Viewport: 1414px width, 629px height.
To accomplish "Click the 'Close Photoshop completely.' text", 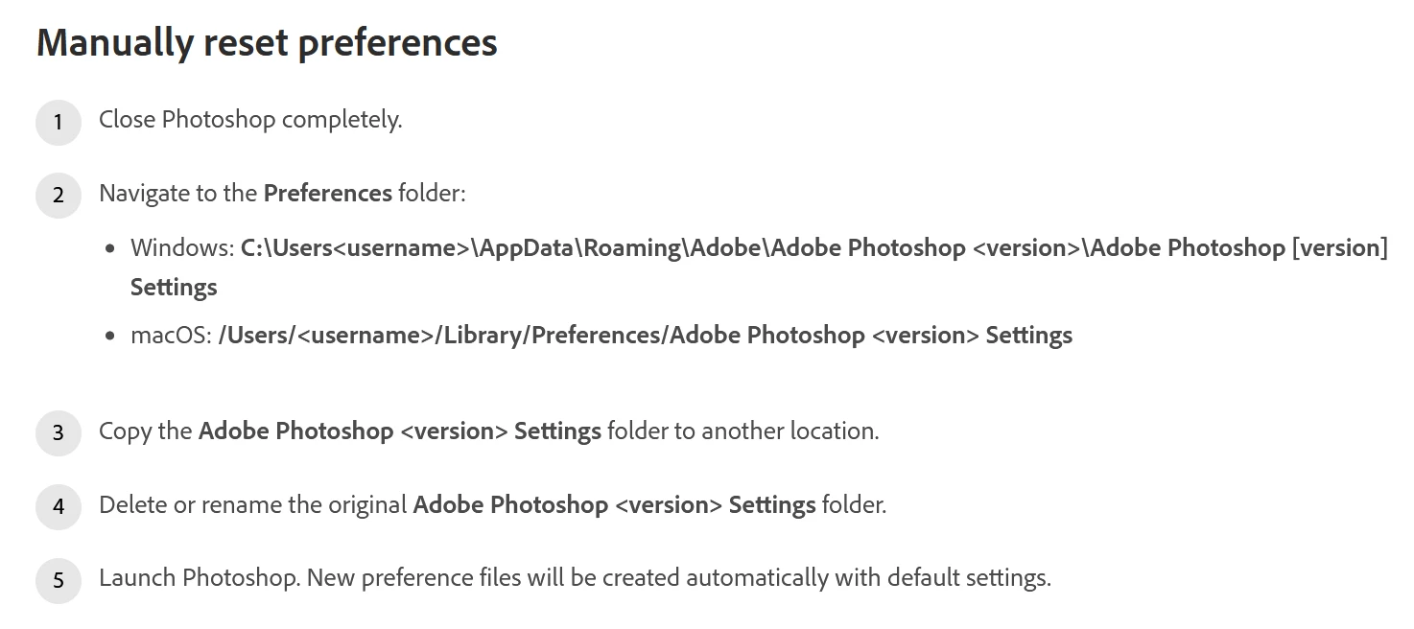I will tap(250, 120).
